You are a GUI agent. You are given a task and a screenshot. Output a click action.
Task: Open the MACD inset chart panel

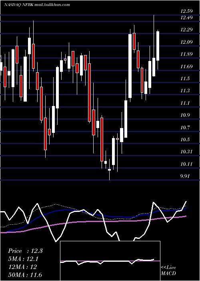click(110, 261)
